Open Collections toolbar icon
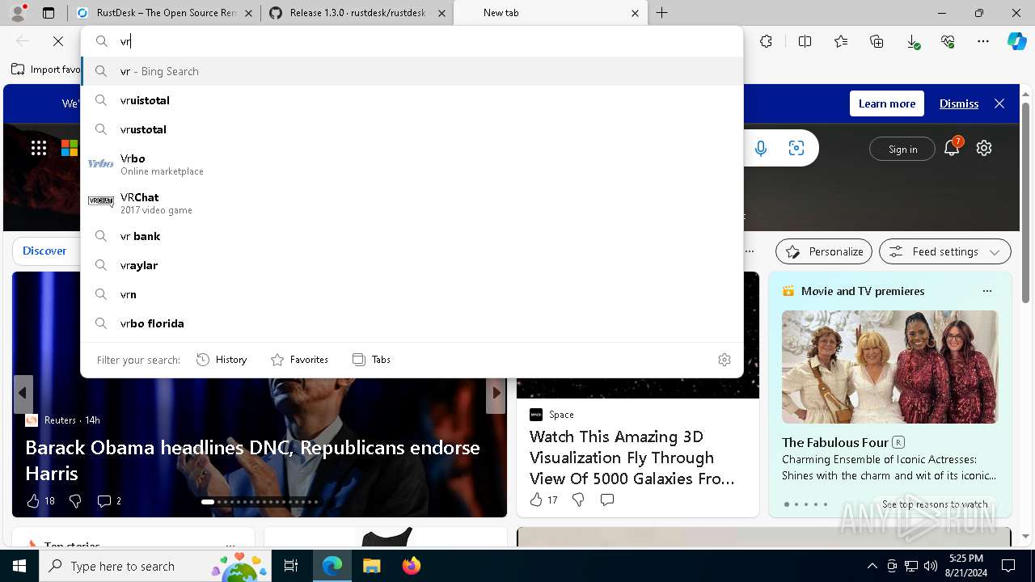This screenshot has height=582, width=1035. tap(877, 41)
